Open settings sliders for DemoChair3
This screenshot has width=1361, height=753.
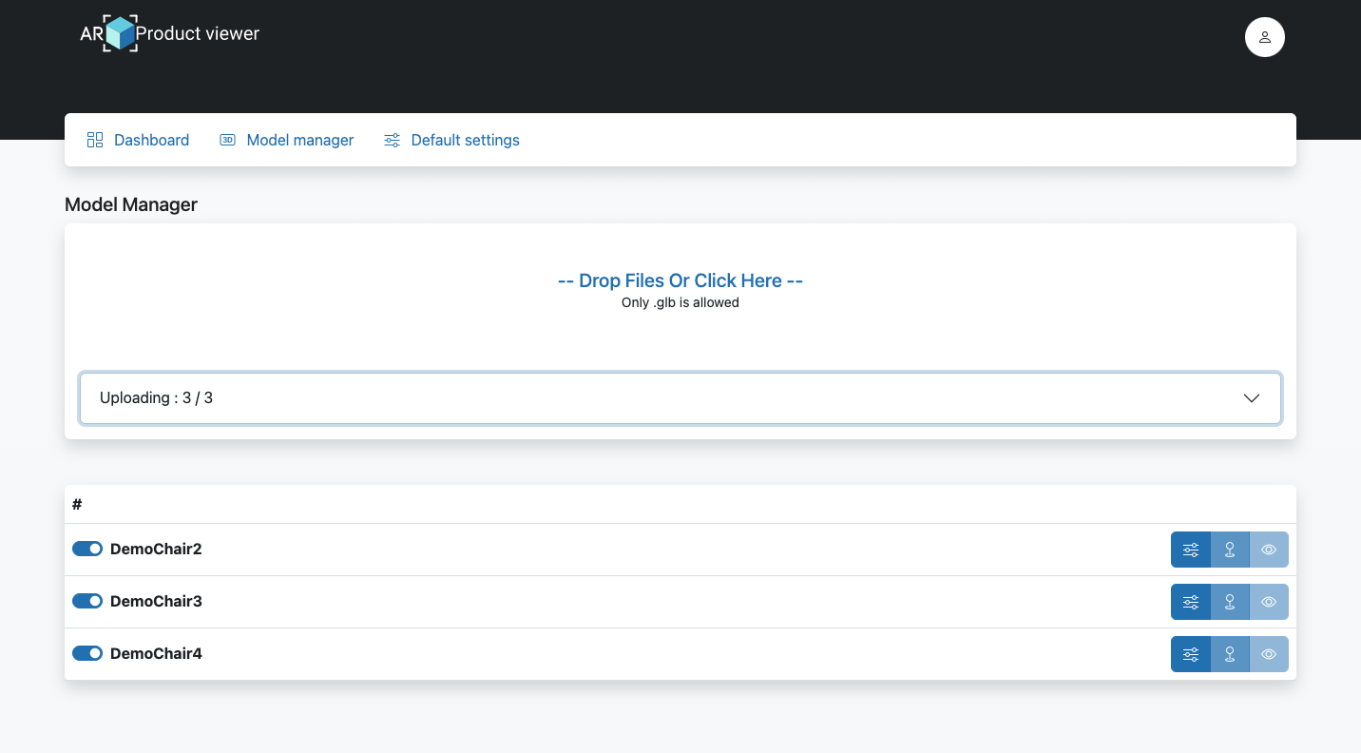[1190, 602]
